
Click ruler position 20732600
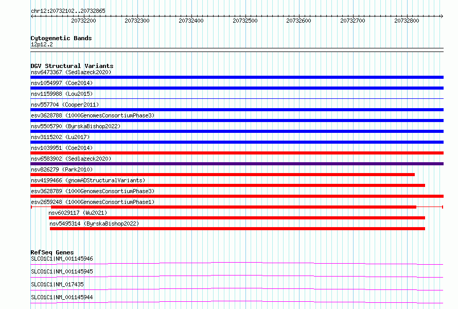pyautogui.click(x=299, y=21)
